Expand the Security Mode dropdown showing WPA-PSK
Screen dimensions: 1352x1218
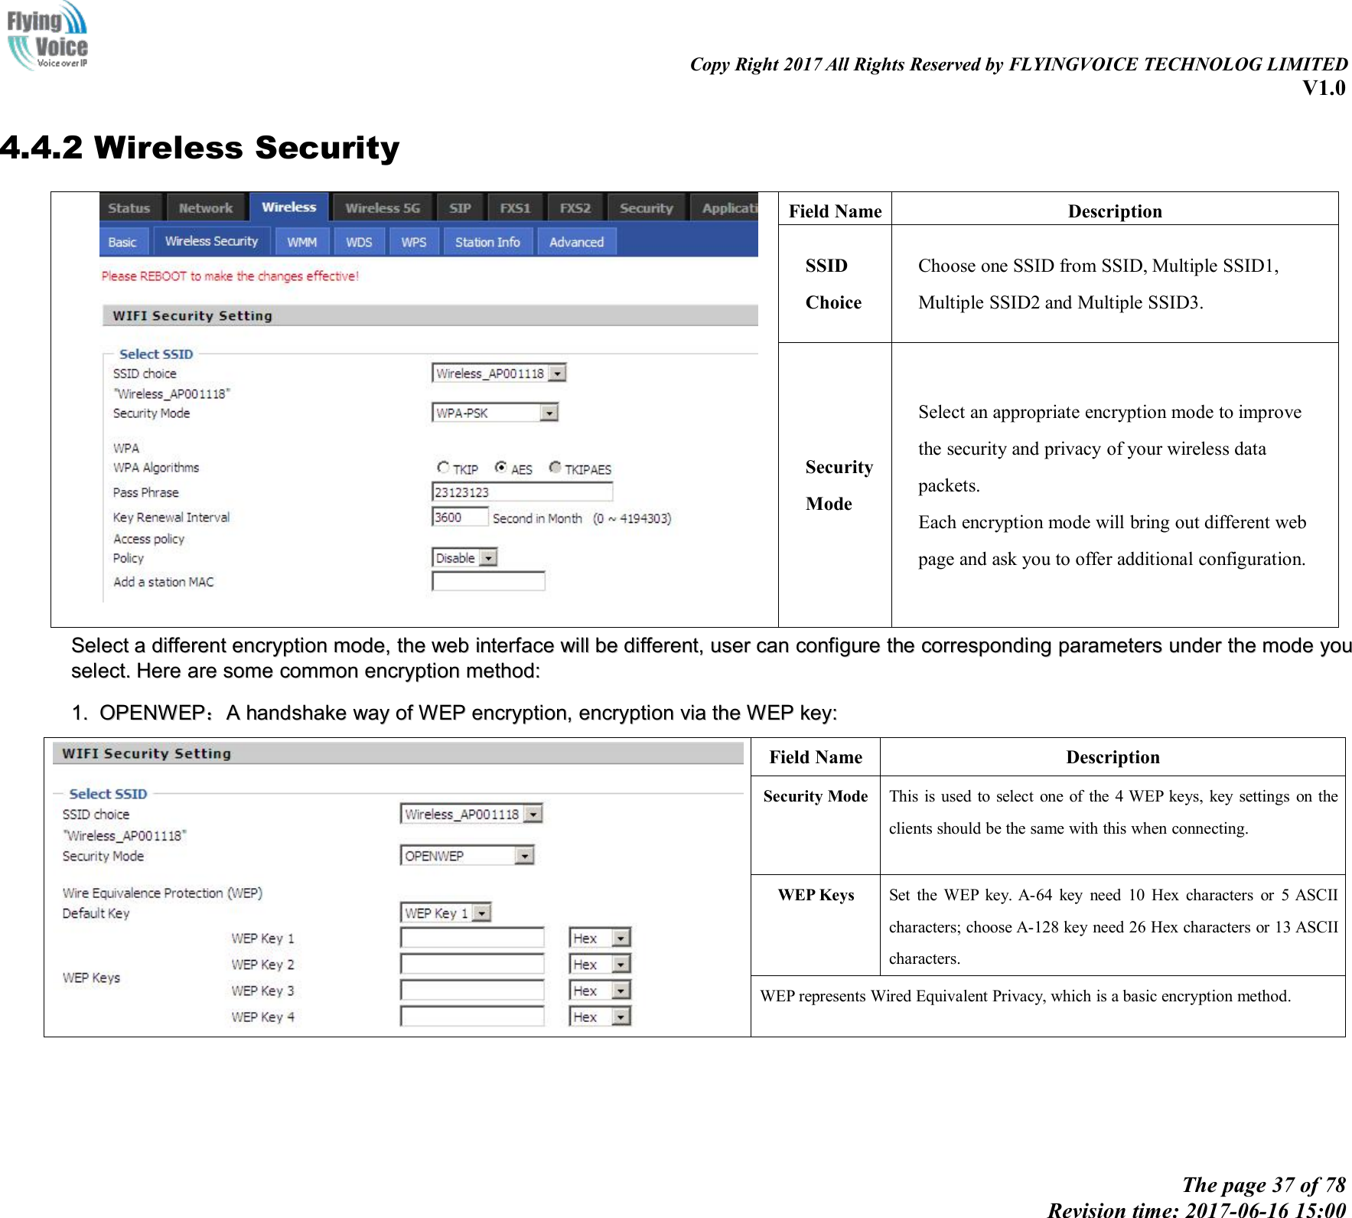tap(549, 412)
